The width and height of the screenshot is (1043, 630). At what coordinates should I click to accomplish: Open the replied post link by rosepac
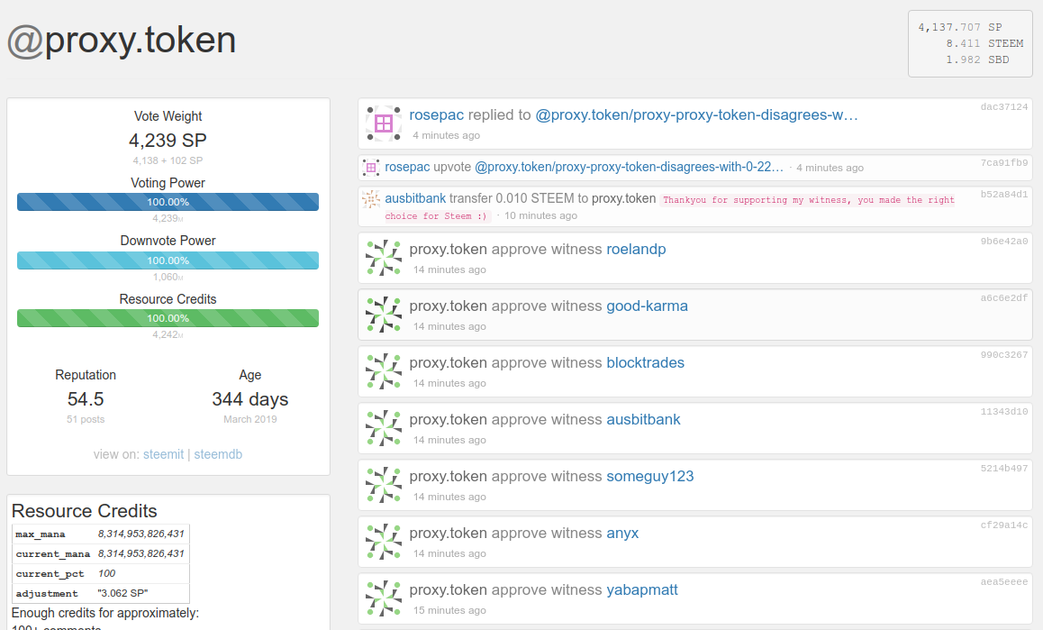(x=696, y=114)
